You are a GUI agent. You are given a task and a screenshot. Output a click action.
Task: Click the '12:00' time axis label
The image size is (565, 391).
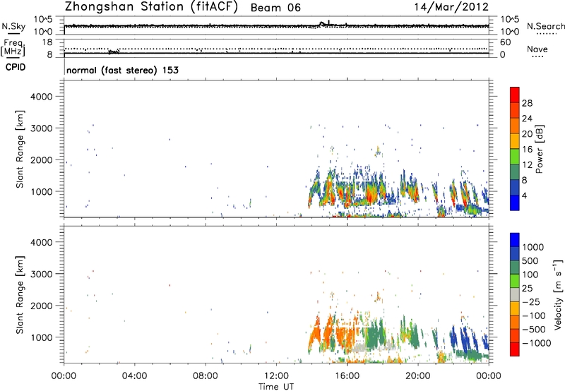click(276, 376)
